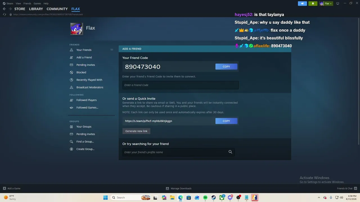Viewport: 360px width, 202px height.
Task: Open Broadcast Moderators
Action: coord(90,88)
